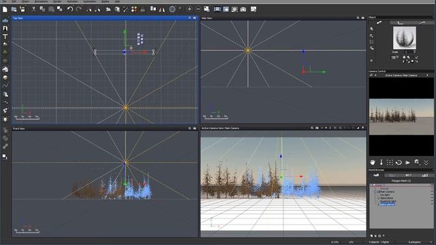This screenshot has height=245, width=436.
Task: Click the dotted frame icon in Camera Control
Action: (390, 163)
